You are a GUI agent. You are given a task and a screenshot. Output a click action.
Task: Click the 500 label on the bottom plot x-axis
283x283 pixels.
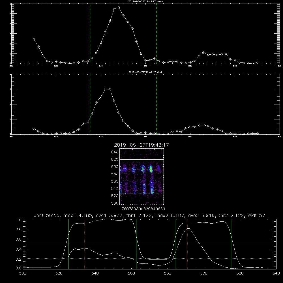click(x=23, y=273)
